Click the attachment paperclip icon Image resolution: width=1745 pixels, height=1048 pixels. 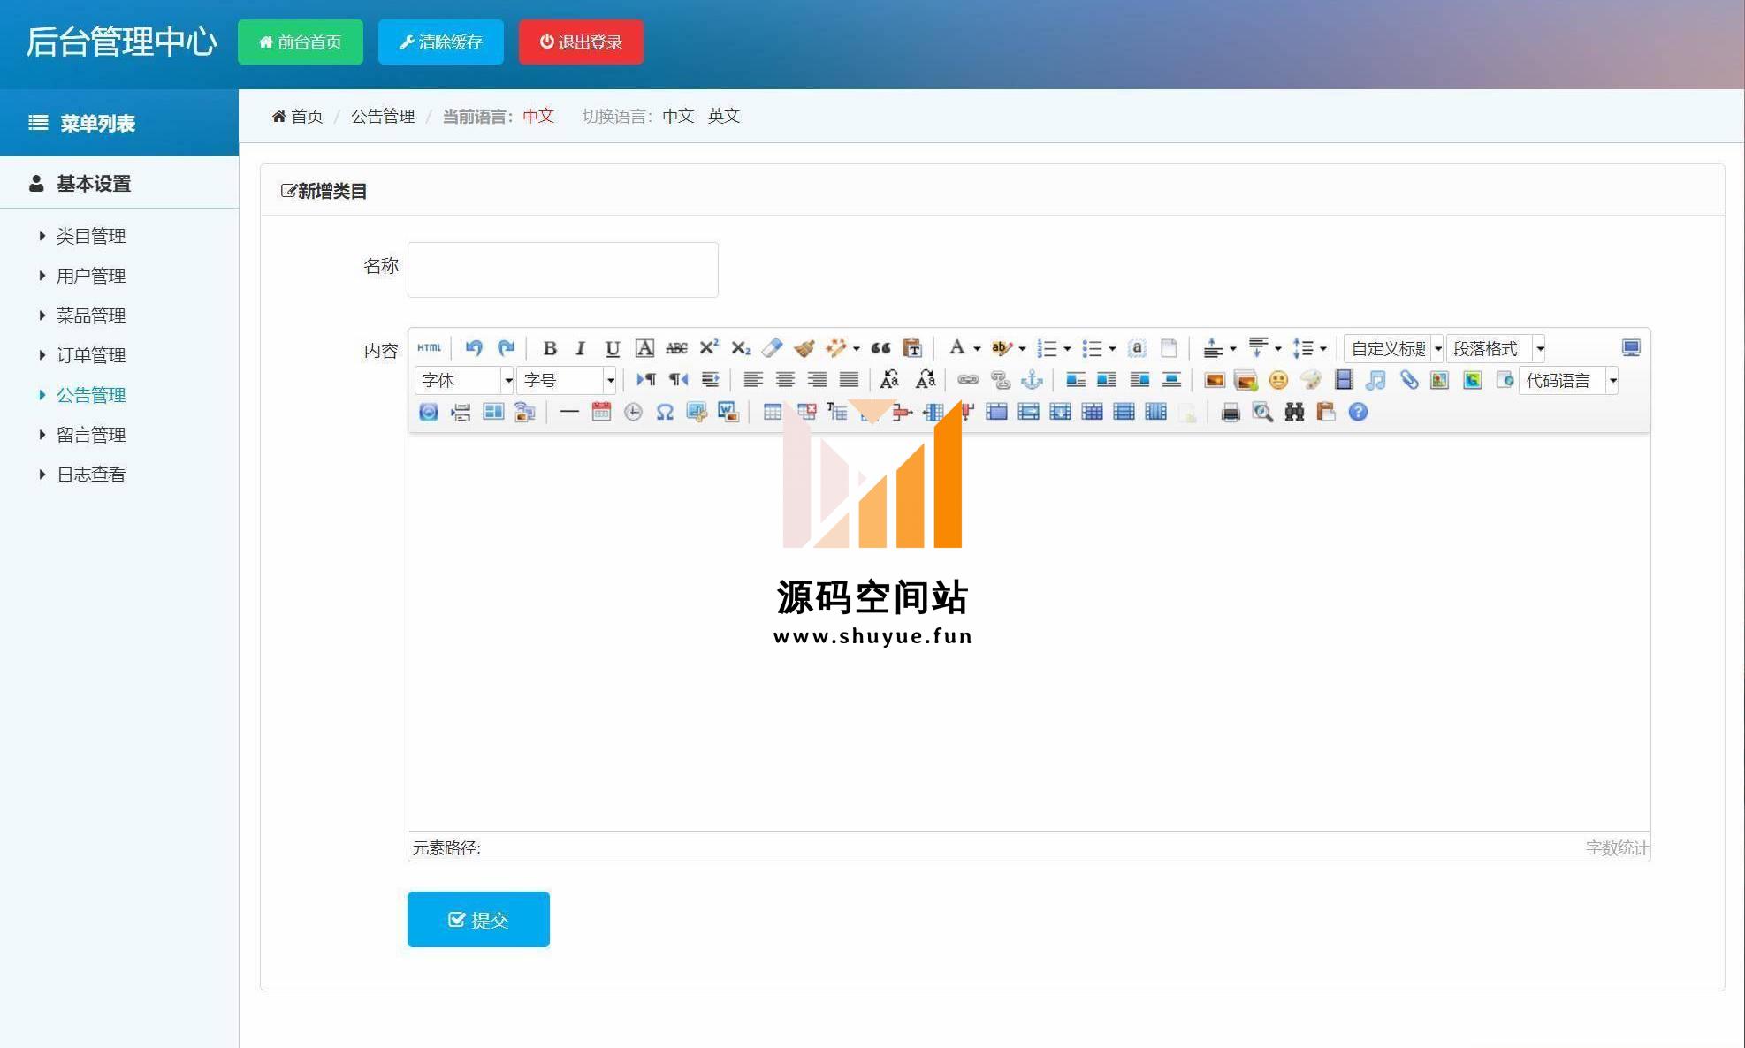(1408, 380)
